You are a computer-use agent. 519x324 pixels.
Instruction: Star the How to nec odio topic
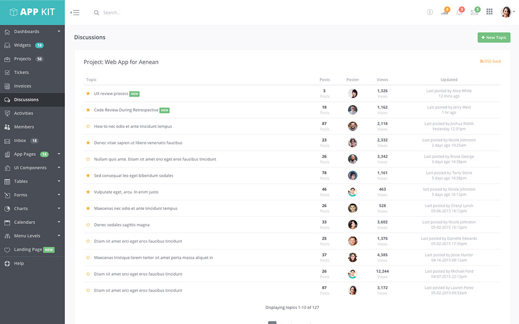click(88, 126)
